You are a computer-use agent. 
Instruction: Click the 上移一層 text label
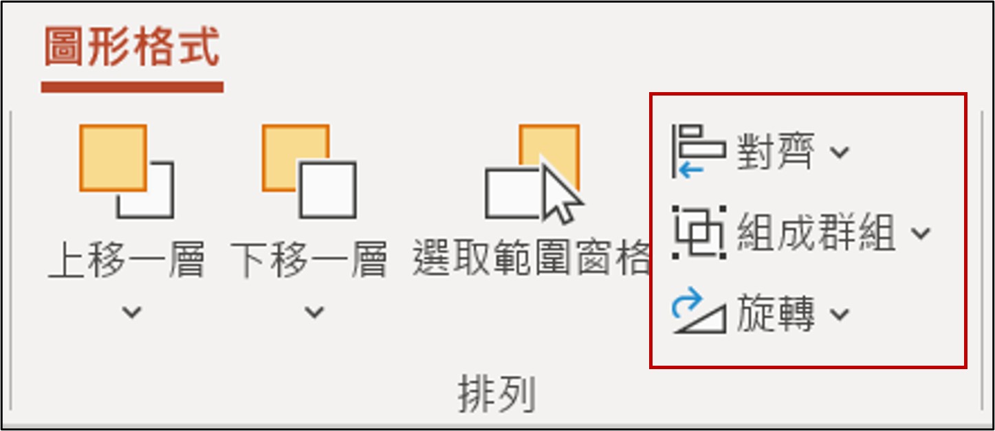pos(127,259)
